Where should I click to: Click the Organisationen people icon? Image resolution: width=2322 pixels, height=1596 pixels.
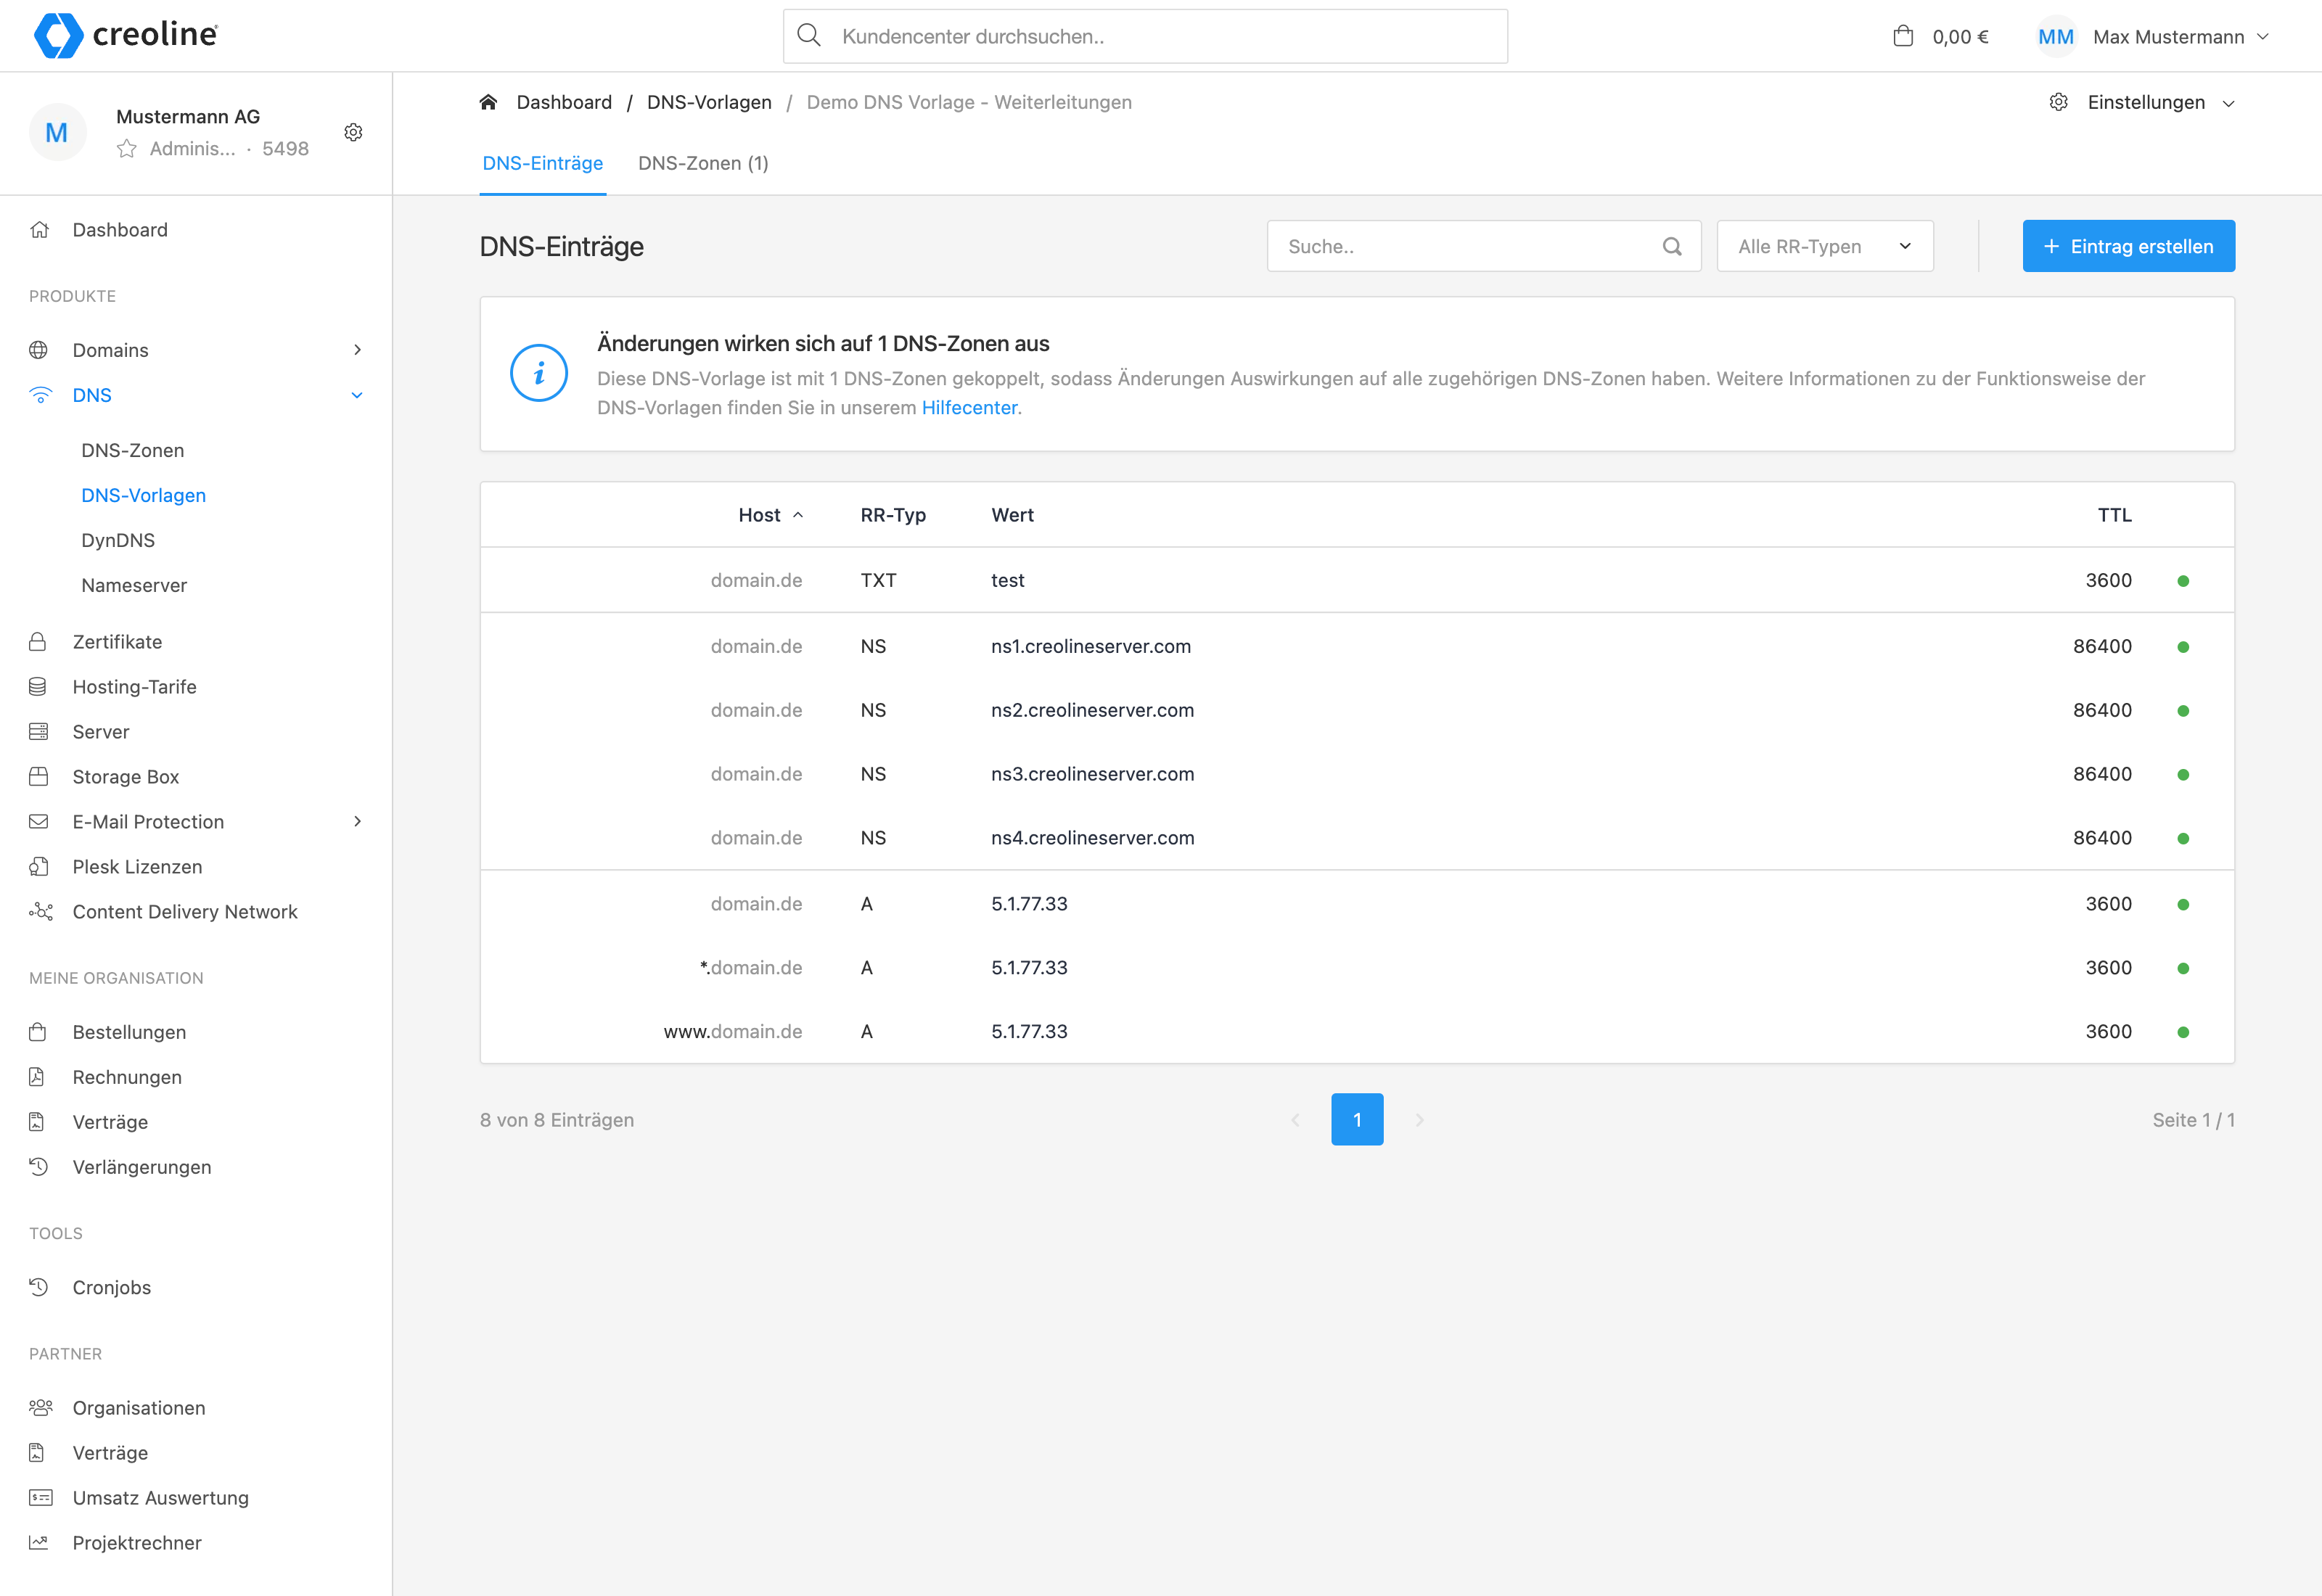tap(40, 1408)
